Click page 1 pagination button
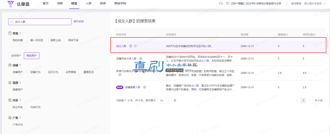This screenshot has width=330, height=134. [x=303, y=100]
